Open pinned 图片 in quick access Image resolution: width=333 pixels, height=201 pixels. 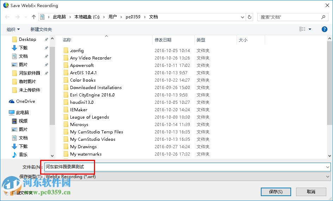[x=23, y=64]
